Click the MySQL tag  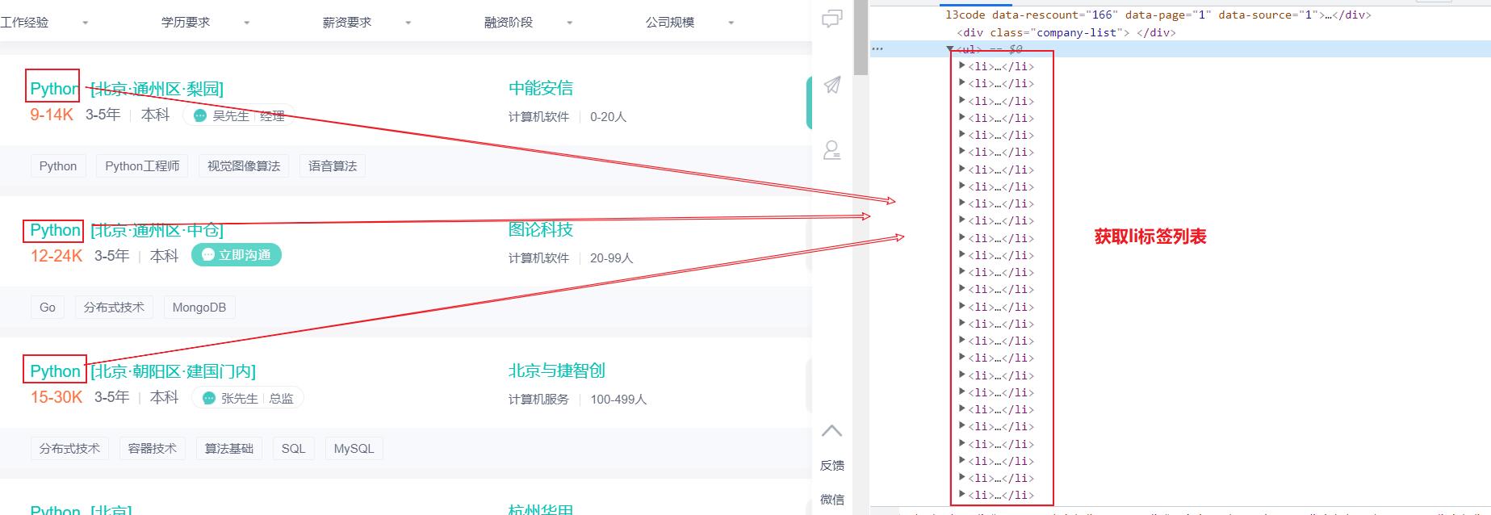354,449
